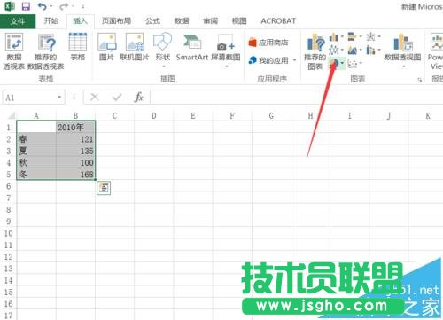Select cell containing 春
The height and width of the screenshot is (320, 443).
pyautogui.click(x=36, y=139)
